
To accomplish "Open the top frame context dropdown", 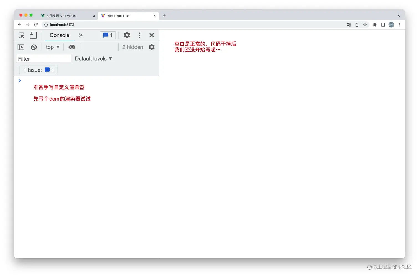I will pyautogui.click(x=52, y=47).
